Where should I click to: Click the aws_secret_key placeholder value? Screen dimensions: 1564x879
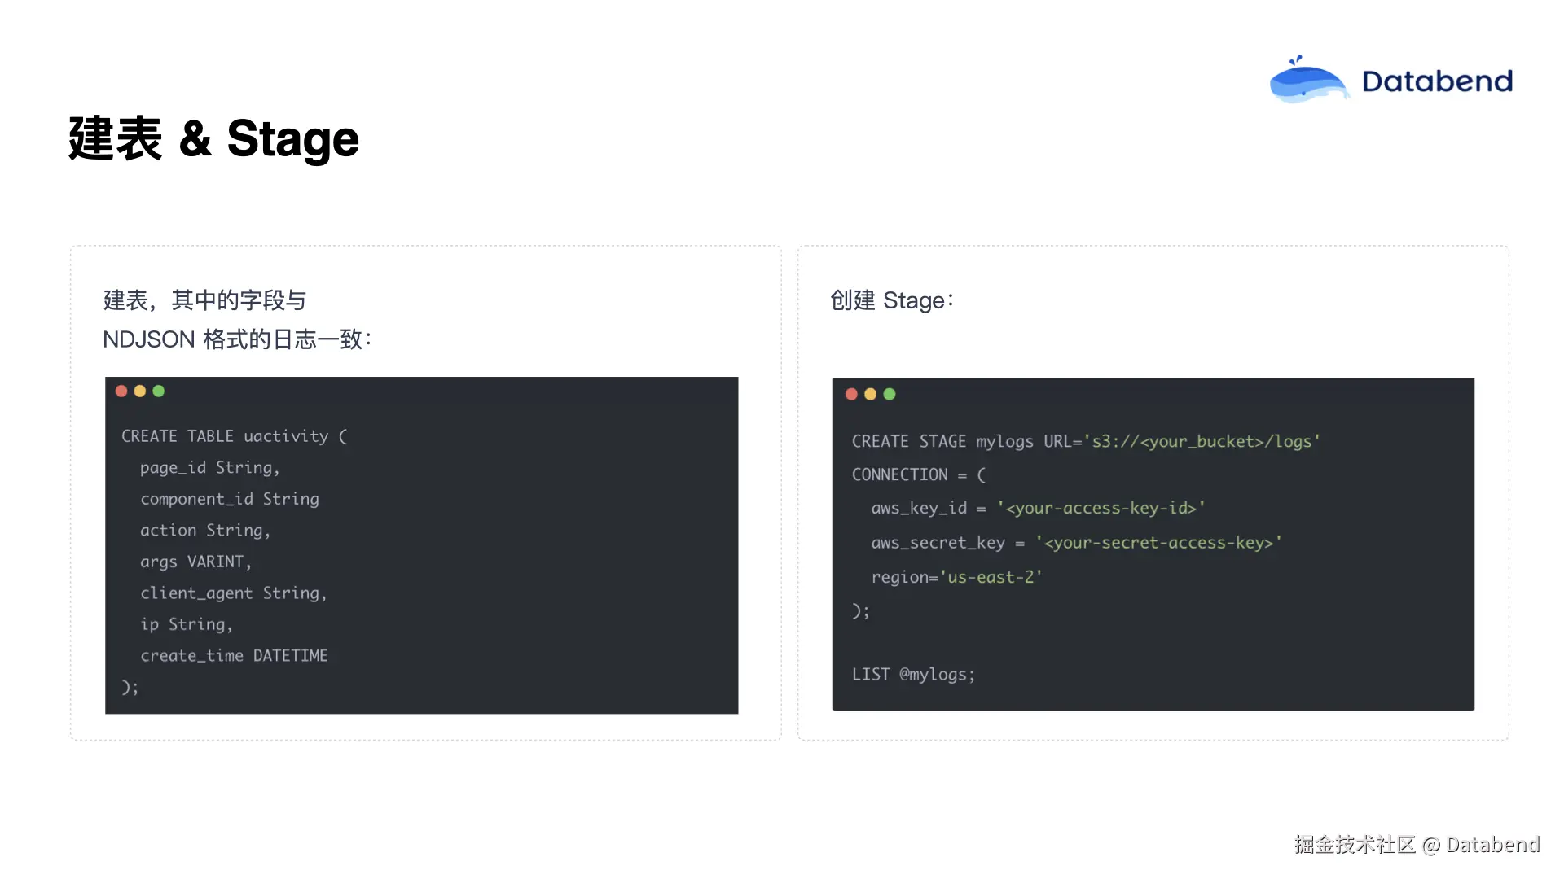click(1158, 543)
